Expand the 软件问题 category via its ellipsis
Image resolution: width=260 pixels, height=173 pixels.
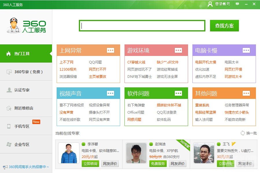(178, 93)
